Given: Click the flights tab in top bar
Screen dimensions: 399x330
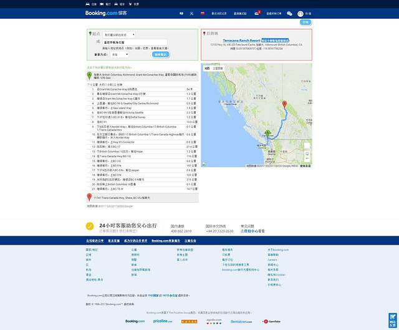Looking at the screenshot, I should 135,3.
